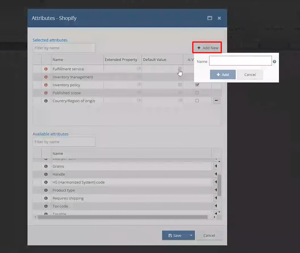Click the Default Value column header
The width and height of the screenshot is (300, 253).
point(162,60)
